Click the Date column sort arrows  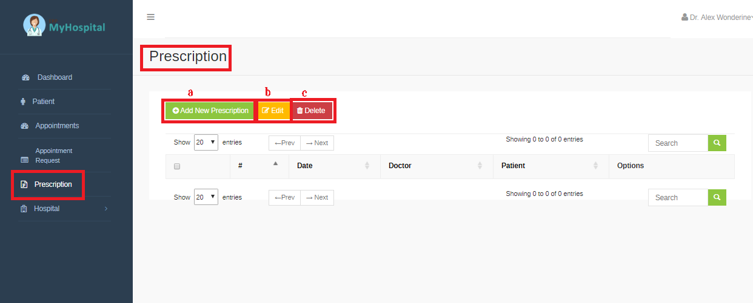pos(367,166)
